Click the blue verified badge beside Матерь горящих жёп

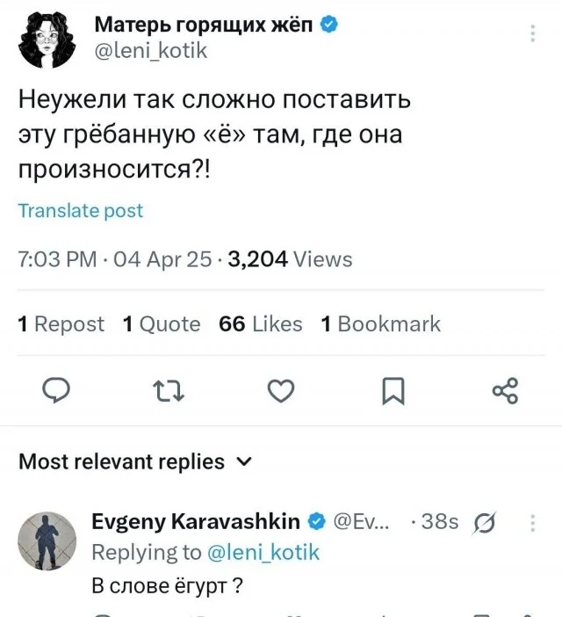pos(329,25)
